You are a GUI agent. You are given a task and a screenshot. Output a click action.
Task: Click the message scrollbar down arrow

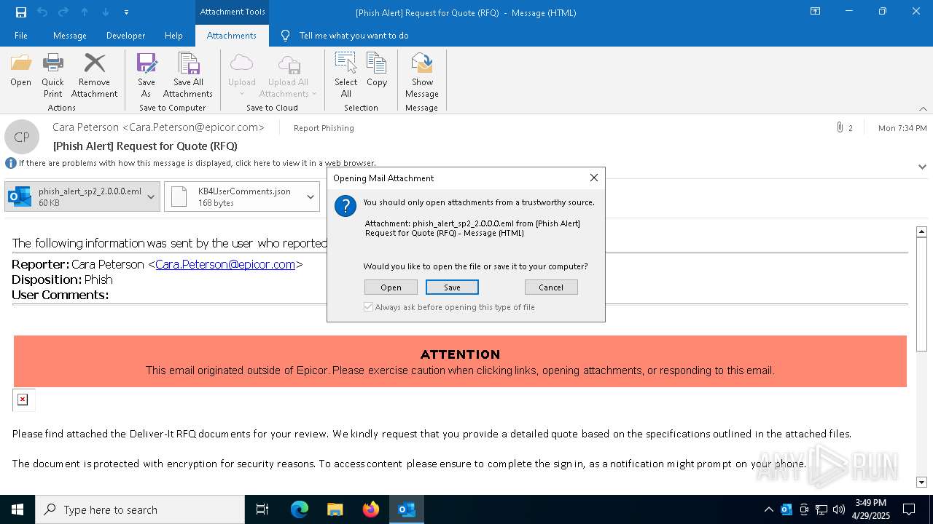(921, 482)
